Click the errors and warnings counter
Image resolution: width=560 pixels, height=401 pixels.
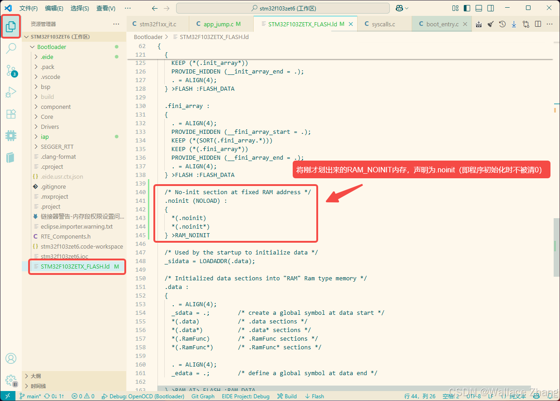83,396
